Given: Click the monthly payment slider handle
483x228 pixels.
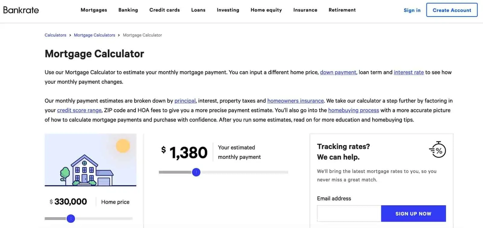Looking at the screenshot, I should point(196,172).
